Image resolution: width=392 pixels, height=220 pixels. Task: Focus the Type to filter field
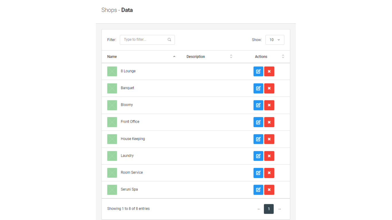(x=147, y=40)
